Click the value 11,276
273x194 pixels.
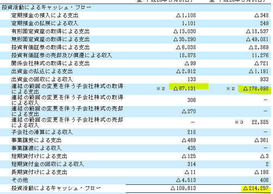tap(260, 55)
